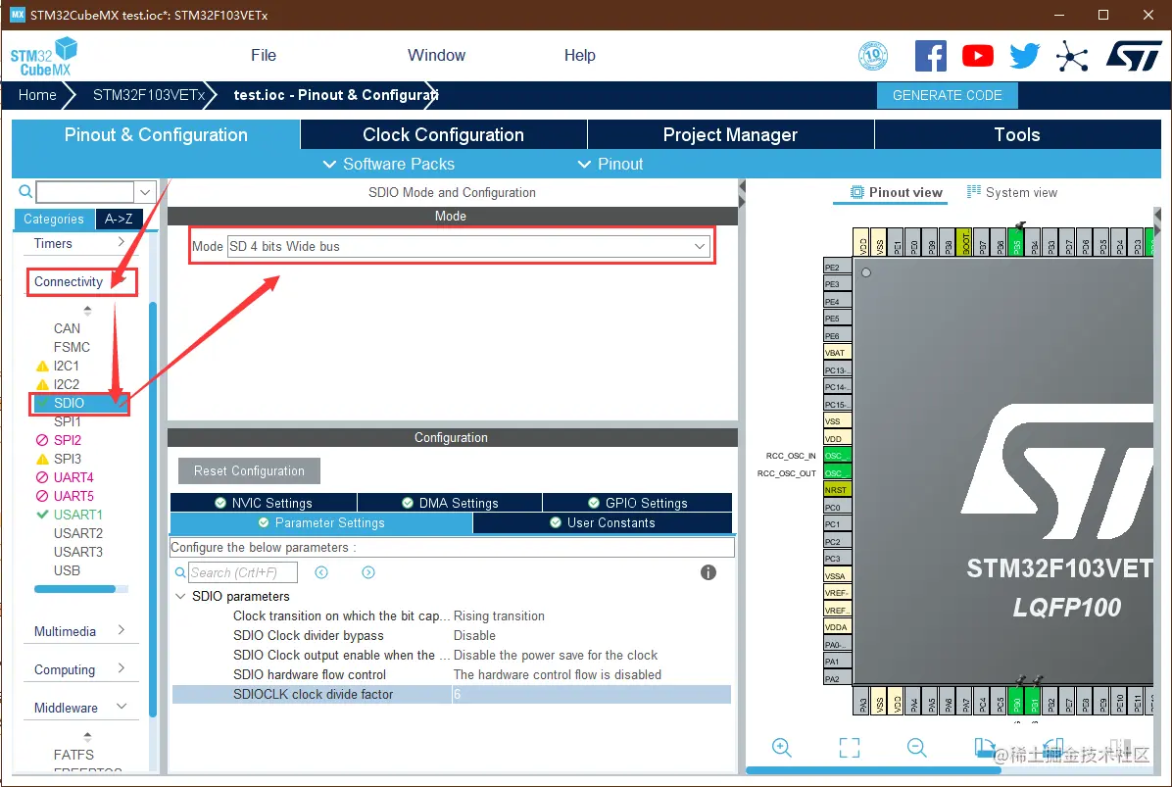Image resolution: width=1172 pixels, height=787 pixels.
Task: Select the FSMC peripheral
Action: [x=72, y=348]
